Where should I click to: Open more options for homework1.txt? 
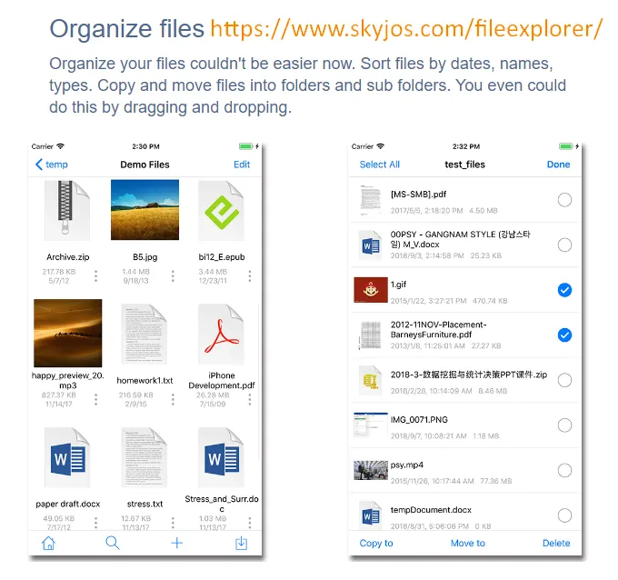point(173,399)
